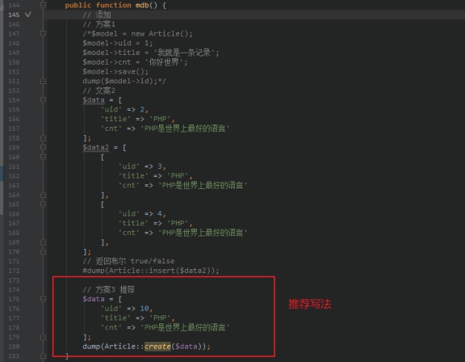Click the closing fold marker on line 158
Viewport: 465px width, 362px height.
43,138
